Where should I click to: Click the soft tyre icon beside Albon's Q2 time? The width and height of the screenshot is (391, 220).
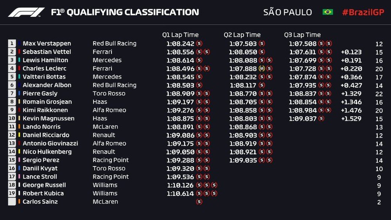click(x=262, y=85)
